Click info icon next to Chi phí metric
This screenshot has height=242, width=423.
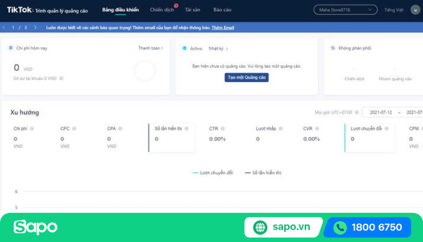(32, 128)
